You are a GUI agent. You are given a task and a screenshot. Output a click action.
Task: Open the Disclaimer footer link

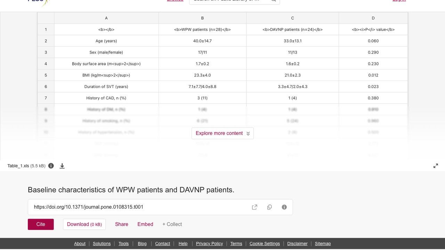click(297, 243)
